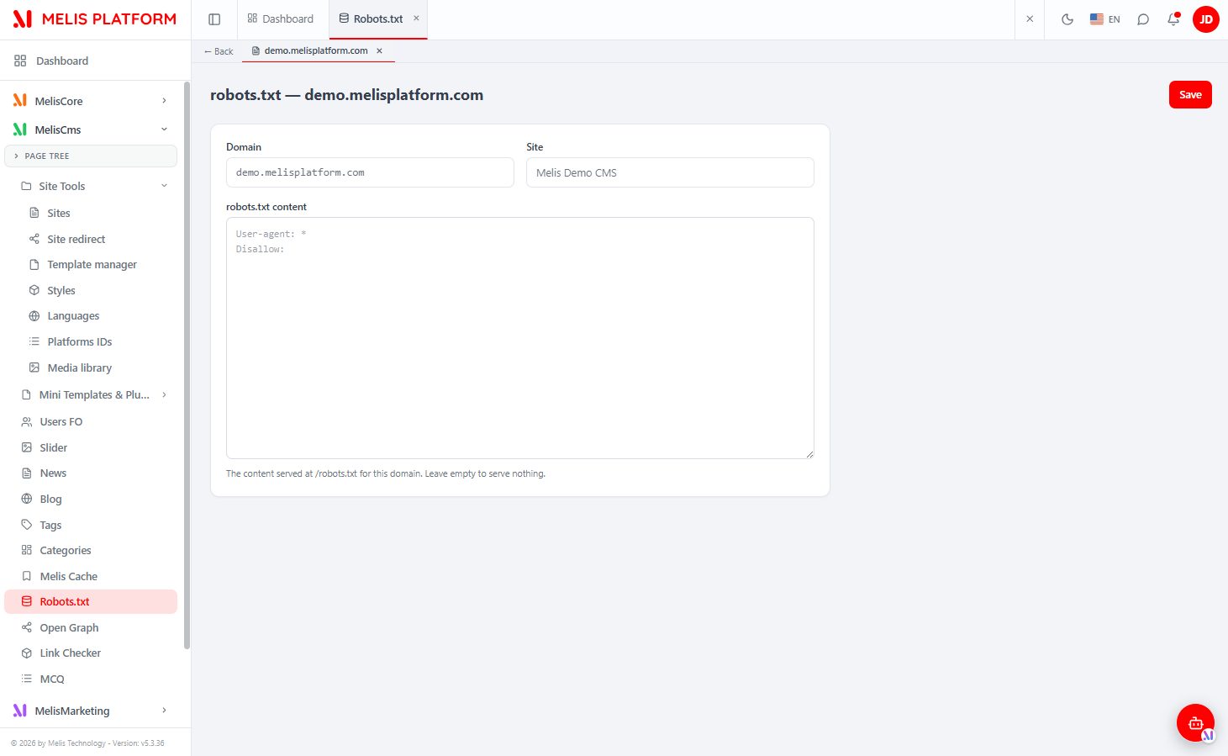Click the robots.txt — demo.melisplatform.com heading
Image resolution: width=1228 pixels, height=756 pixels.
point(346,95)
